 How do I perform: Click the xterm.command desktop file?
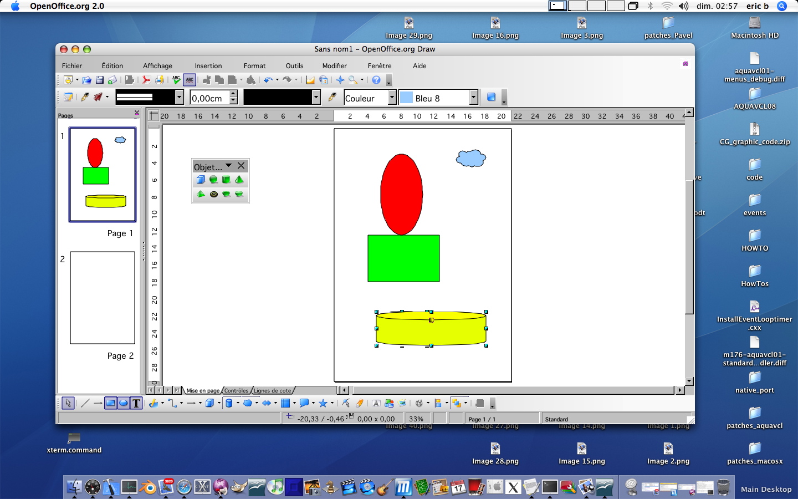coord(74,443)
